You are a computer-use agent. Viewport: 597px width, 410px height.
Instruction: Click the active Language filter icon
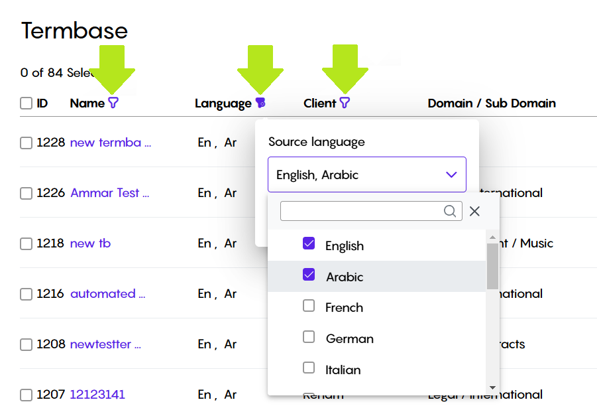pos(260,103)
